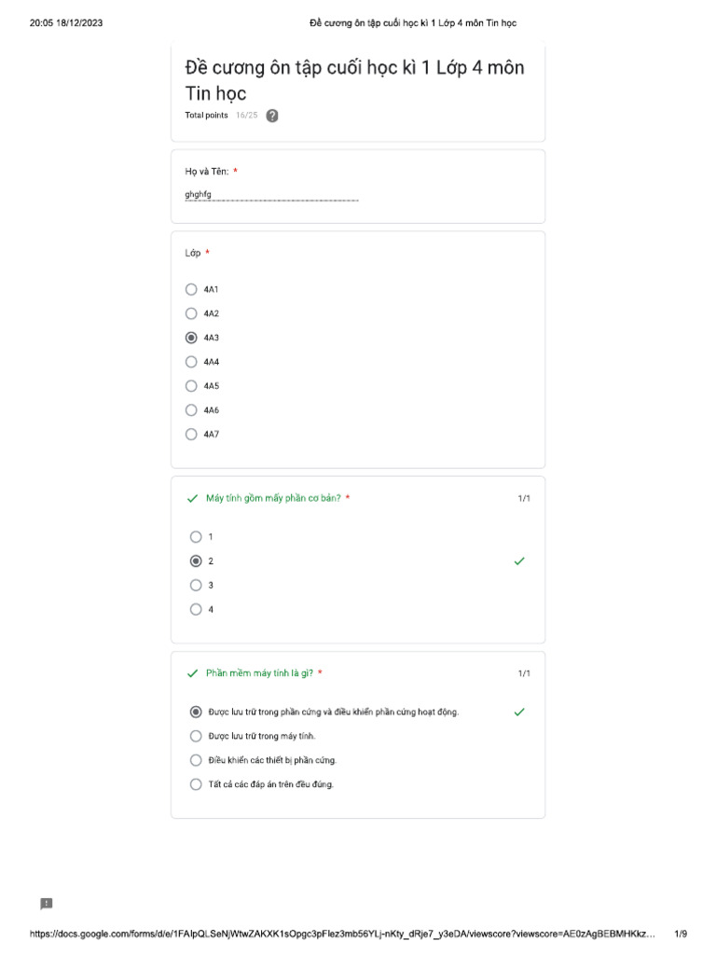Click the report problem feedback icon
Viewport: 716px width, 955px height.
coord(47,903)
